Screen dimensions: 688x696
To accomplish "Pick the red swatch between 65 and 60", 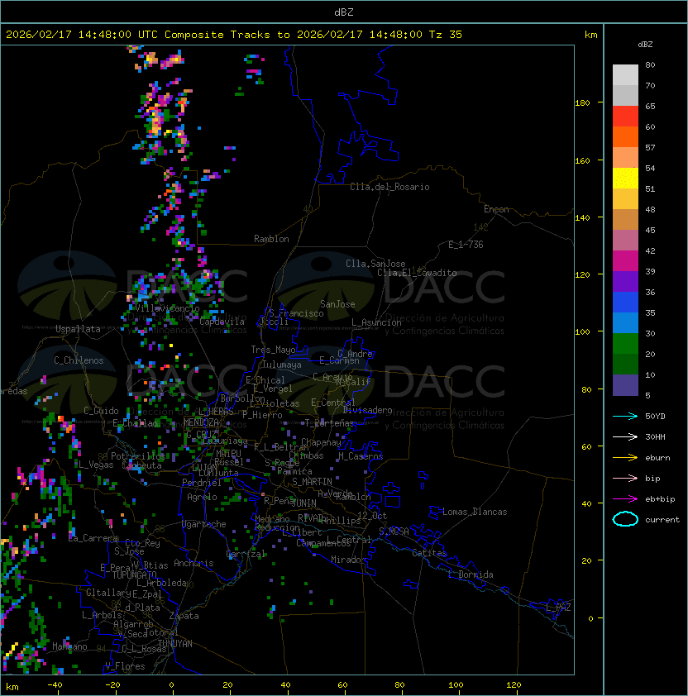I will 625,117.
